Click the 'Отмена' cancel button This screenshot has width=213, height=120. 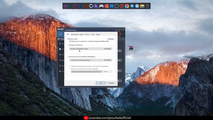click(111, 83)
